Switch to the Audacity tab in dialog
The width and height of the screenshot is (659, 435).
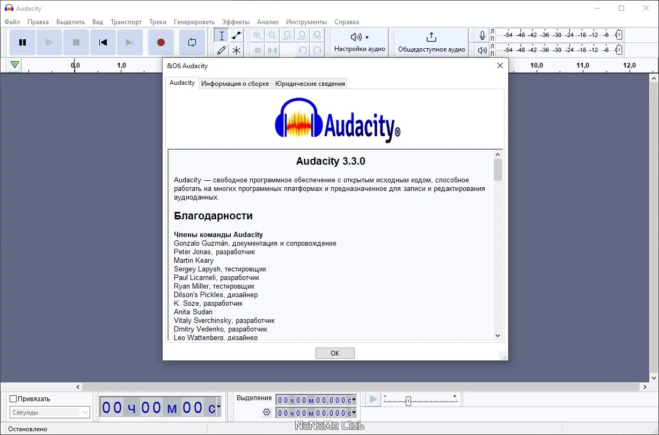182,83
